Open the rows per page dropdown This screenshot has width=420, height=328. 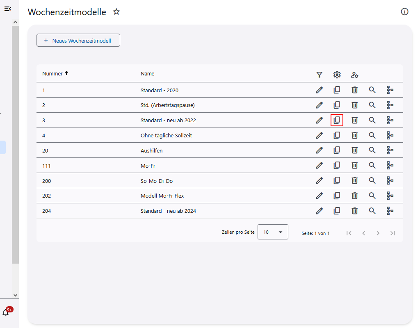273,232
